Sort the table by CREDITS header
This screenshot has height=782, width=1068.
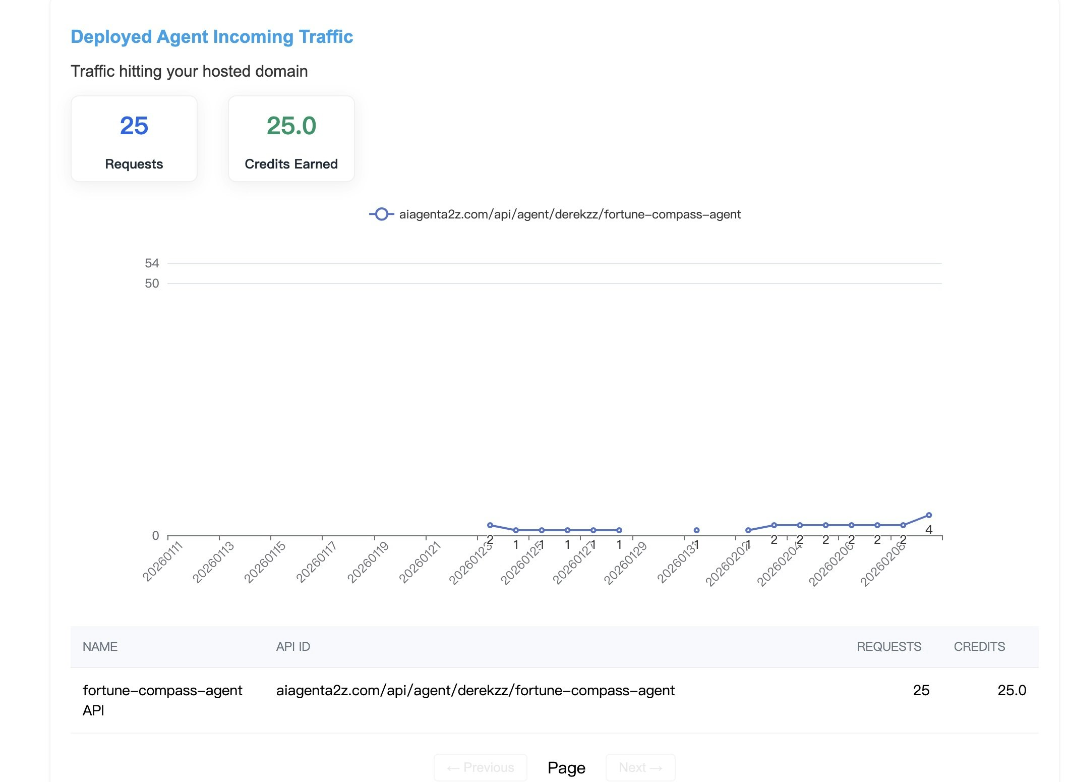[979, 646]
